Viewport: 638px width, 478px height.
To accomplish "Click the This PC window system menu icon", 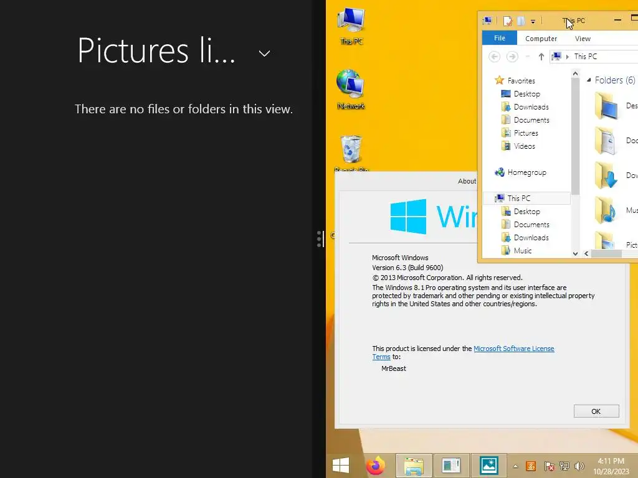I will (x=487, y=21).
